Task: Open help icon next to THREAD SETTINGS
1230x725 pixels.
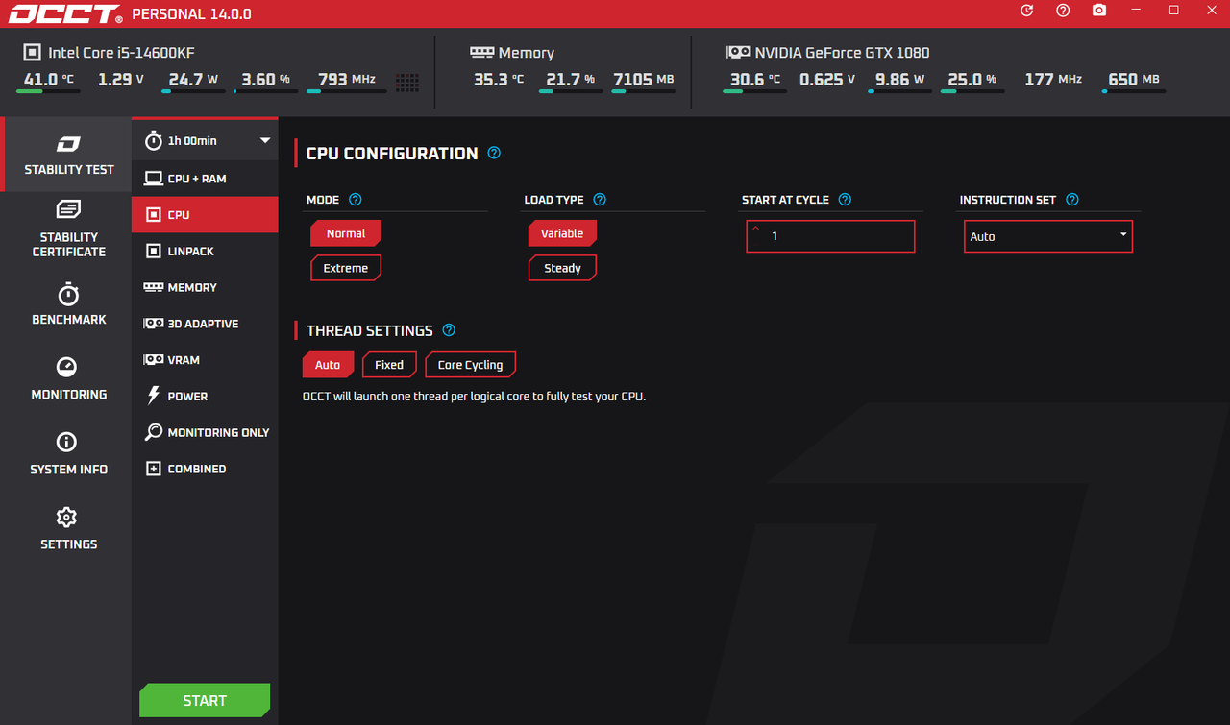Action: 449,330
